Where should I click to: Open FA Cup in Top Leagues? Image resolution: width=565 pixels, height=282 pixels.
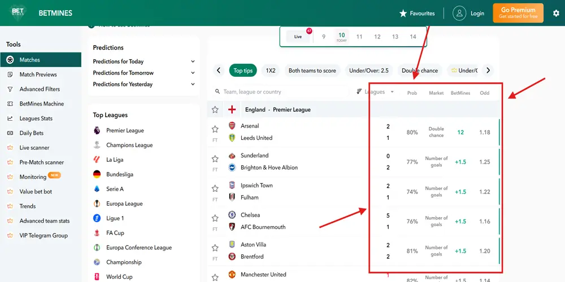[115, 233]
